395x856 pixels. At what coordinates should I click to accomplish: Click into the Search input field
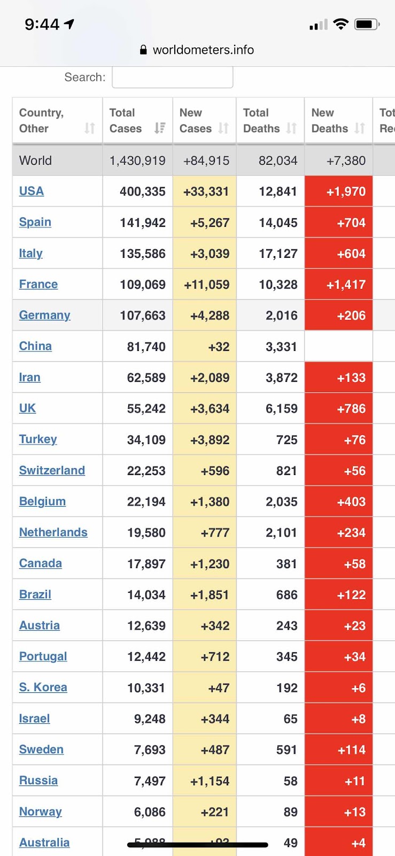pyautogui.click(x=173, y=77)
